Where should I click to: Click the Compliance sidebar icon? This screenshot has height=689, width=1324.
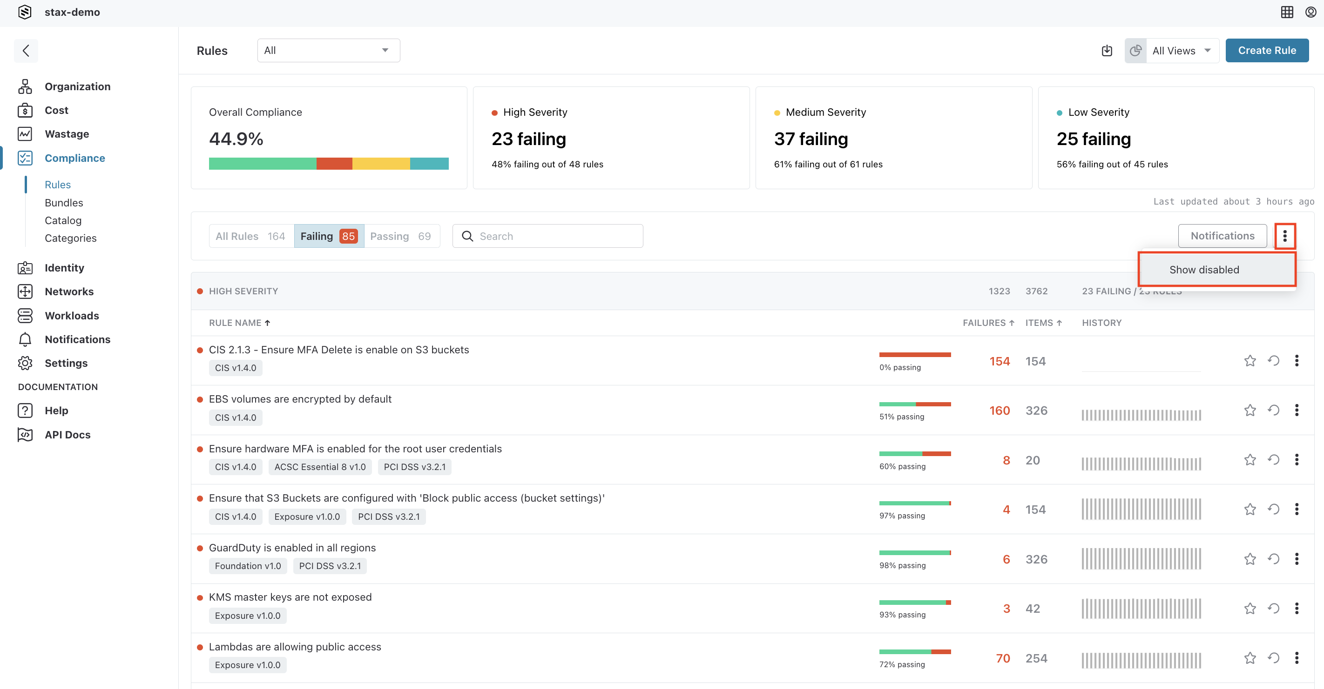click(x=25, y=158)
